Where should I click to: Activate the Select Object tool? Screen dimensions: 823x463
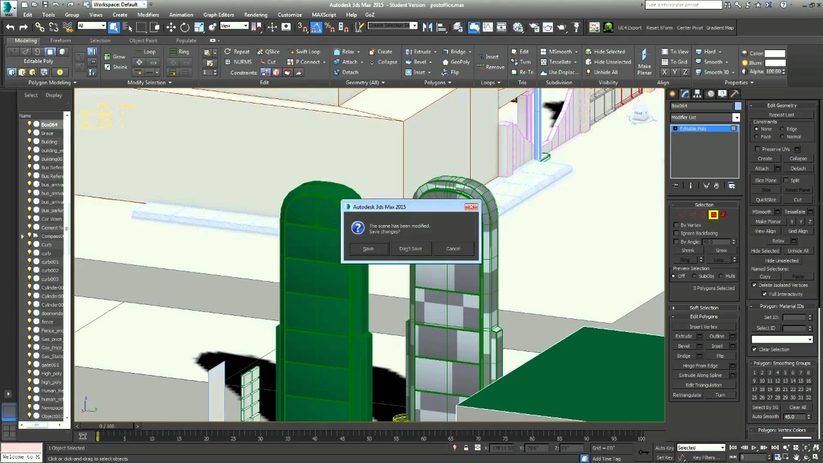(114, 27)
